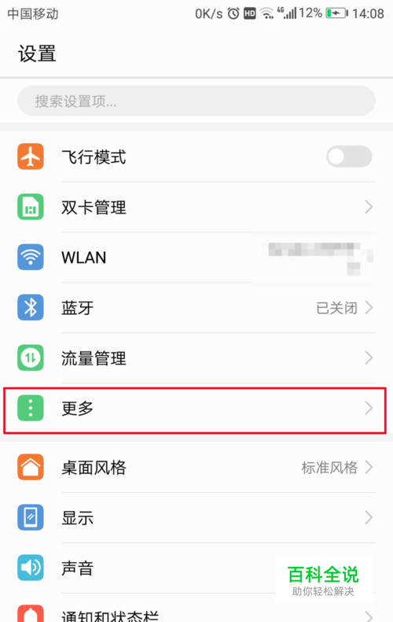Open the blue WLAN wifi icon

click(31, 257)
